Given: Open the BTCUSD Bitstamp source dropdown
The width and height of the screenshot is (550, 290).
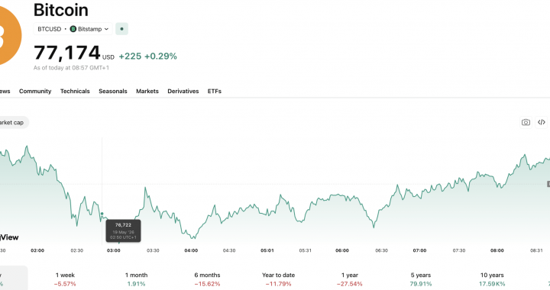Looking at the screenshot, I should 73,29.
